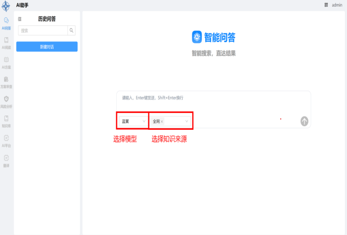
Task: Remove the 全网 tag
Action: click(162, 122)
